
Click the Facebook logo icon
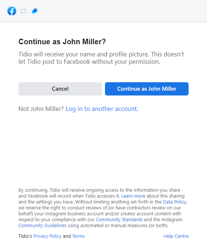(12, 11)
